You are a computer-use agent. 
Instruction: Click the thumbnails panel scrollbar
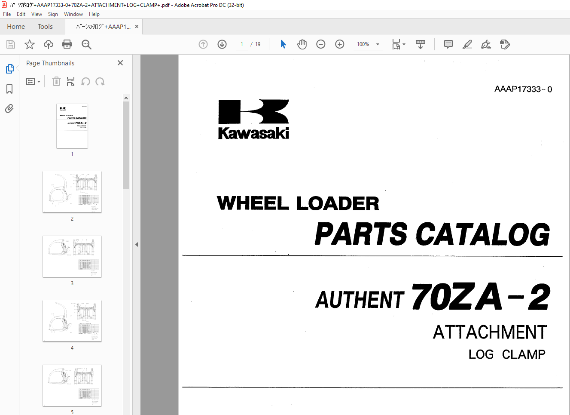point(126,145)
